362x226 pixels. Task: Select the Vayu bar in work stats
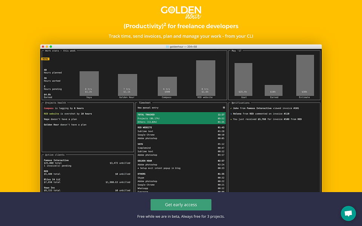[89, 84]
